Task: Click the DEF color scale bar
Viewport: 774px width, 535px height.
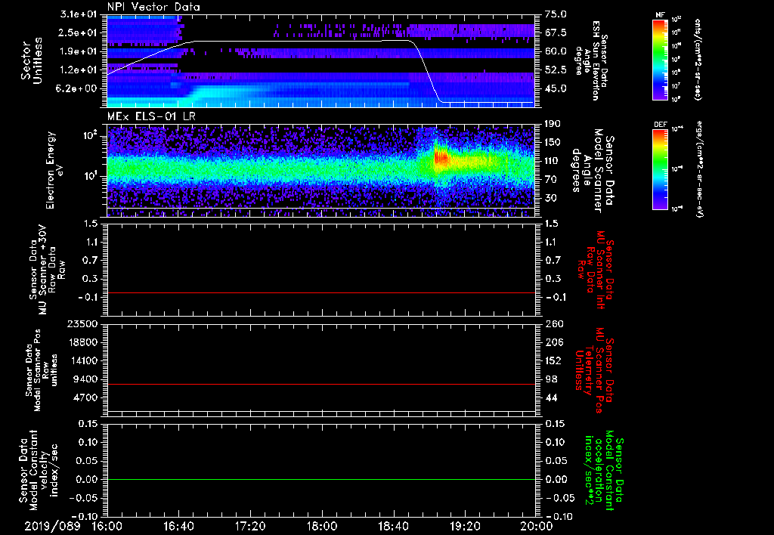Action: coord(660,169)
